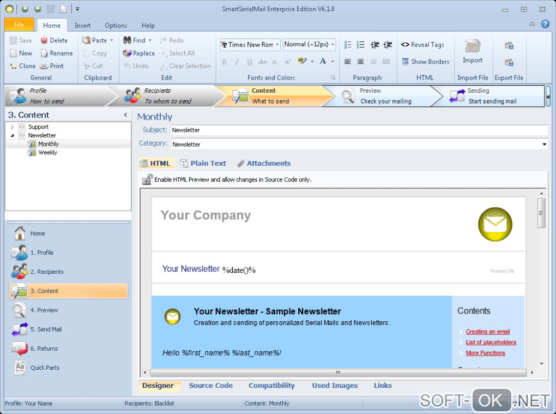The height and width of the screenshot is (414, 556).
Task: Open the font size Normal dropdown
Action: pos(333,45)
